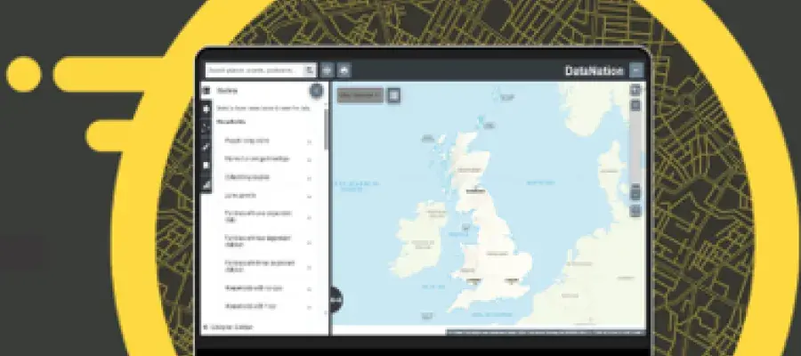Screen dimensions: 801x356
Task: Select the Cohabiting couples list row
Action: [268, 178]
